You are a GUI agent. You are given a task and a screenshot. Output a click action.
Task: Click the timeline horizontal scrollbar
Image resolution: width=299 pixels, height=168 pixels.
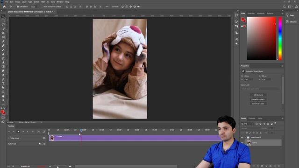click(126, 167)
